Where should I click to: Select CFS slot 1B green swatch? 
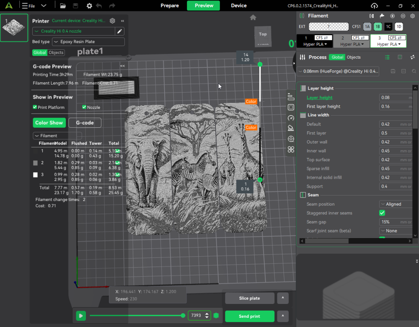[x=378, y=27]
